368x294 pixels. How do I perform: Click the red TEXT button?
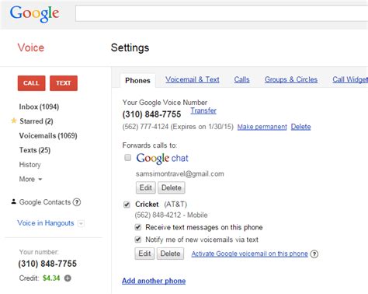point(64,83)
